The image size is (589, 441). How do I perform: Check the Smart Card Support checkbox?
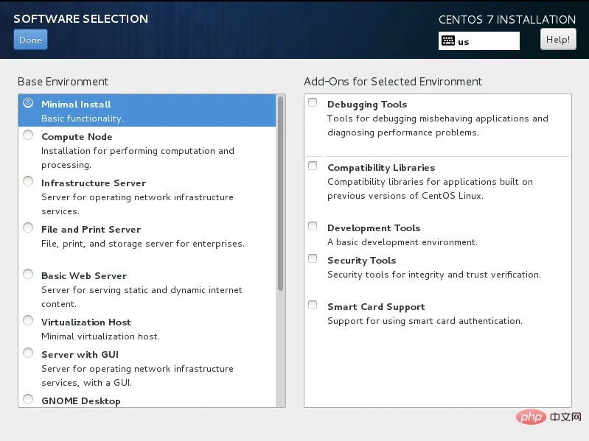click(313, 305)
